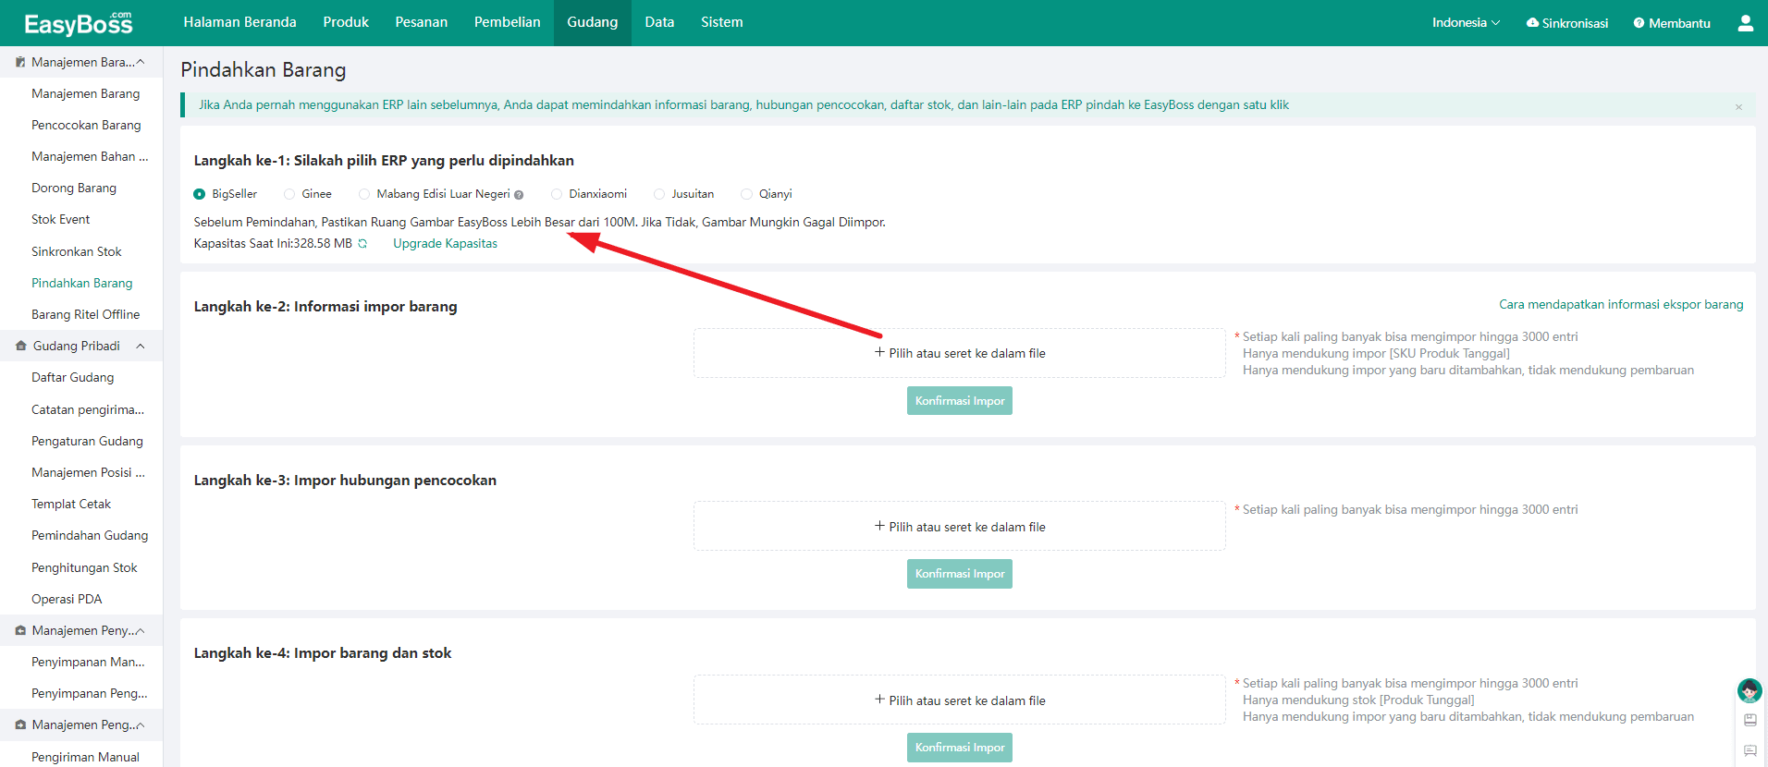Open Pindahkan Barang in sidebar
Image resolution: width=1768 pixels, height=767 pixels.
coord(81,283)
